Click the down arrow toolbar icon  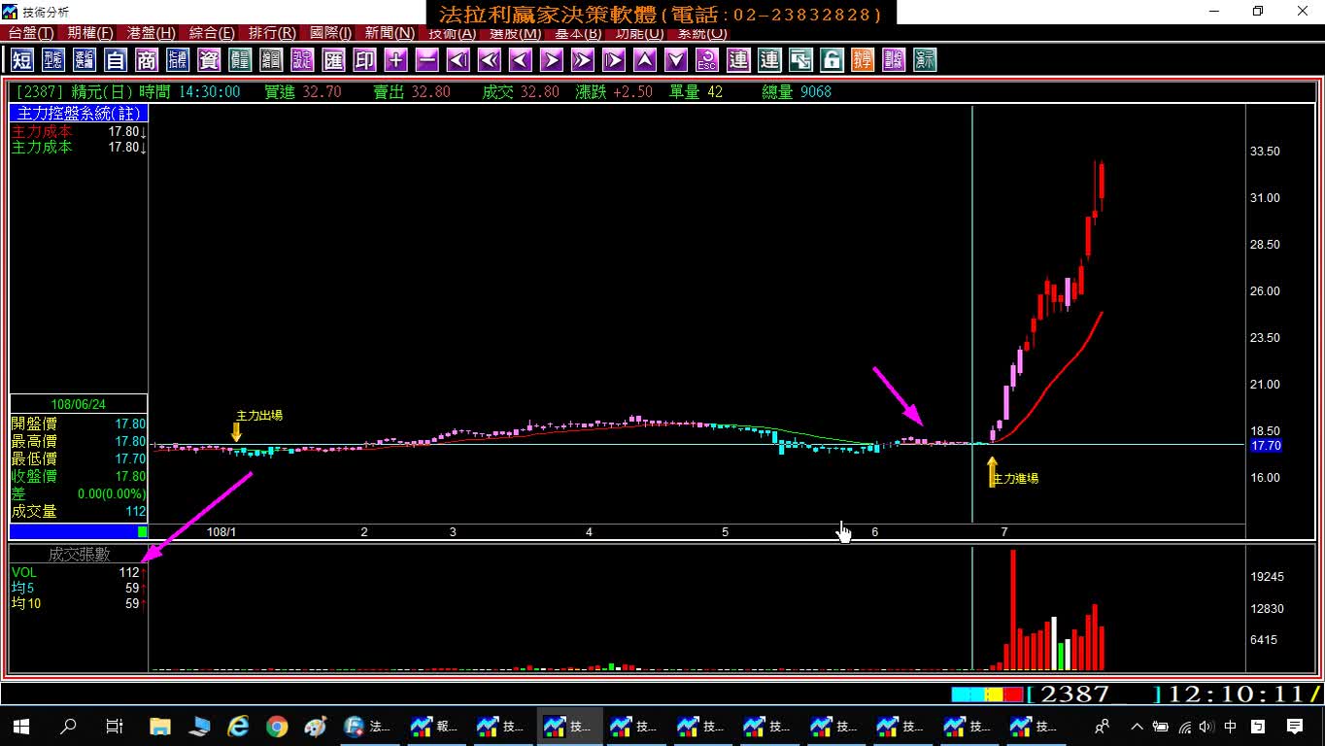coord(675,60)
